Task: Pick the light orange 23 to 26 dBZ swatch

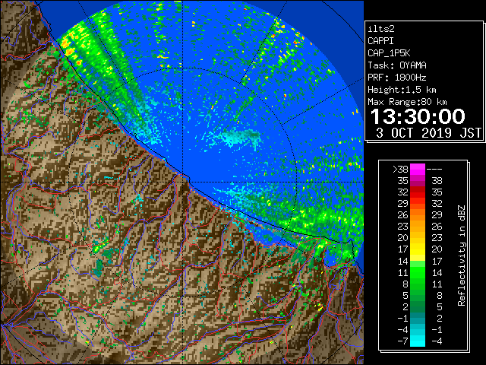Action: pos(418,227)
